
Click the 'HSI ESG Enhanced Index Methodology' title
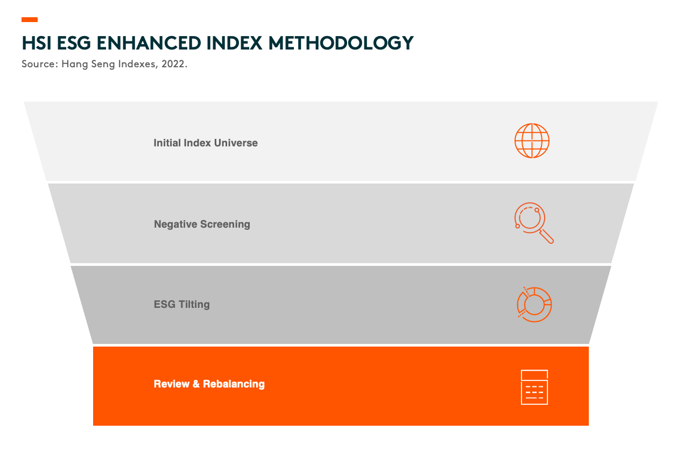(x=217, y=43)
